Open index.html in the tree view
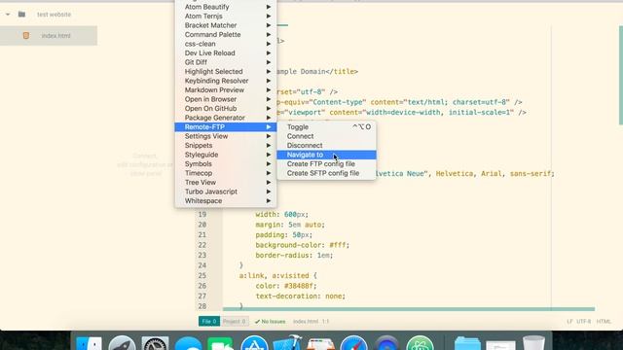The image size is (623, 350). pos(49,35)
